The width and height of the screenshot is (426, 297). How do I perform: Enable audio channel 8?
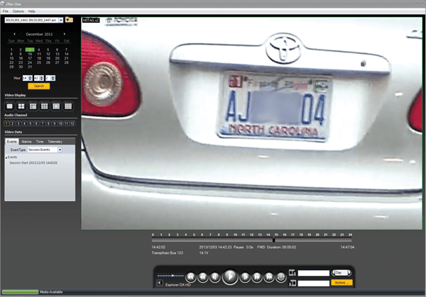click(48, 123)
